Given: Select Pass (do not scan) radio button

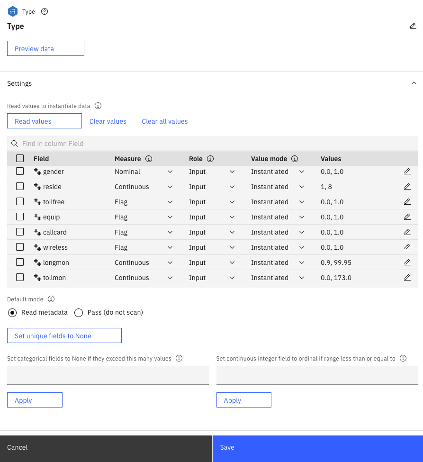Looking at the screenshot, I should point(79,313).
